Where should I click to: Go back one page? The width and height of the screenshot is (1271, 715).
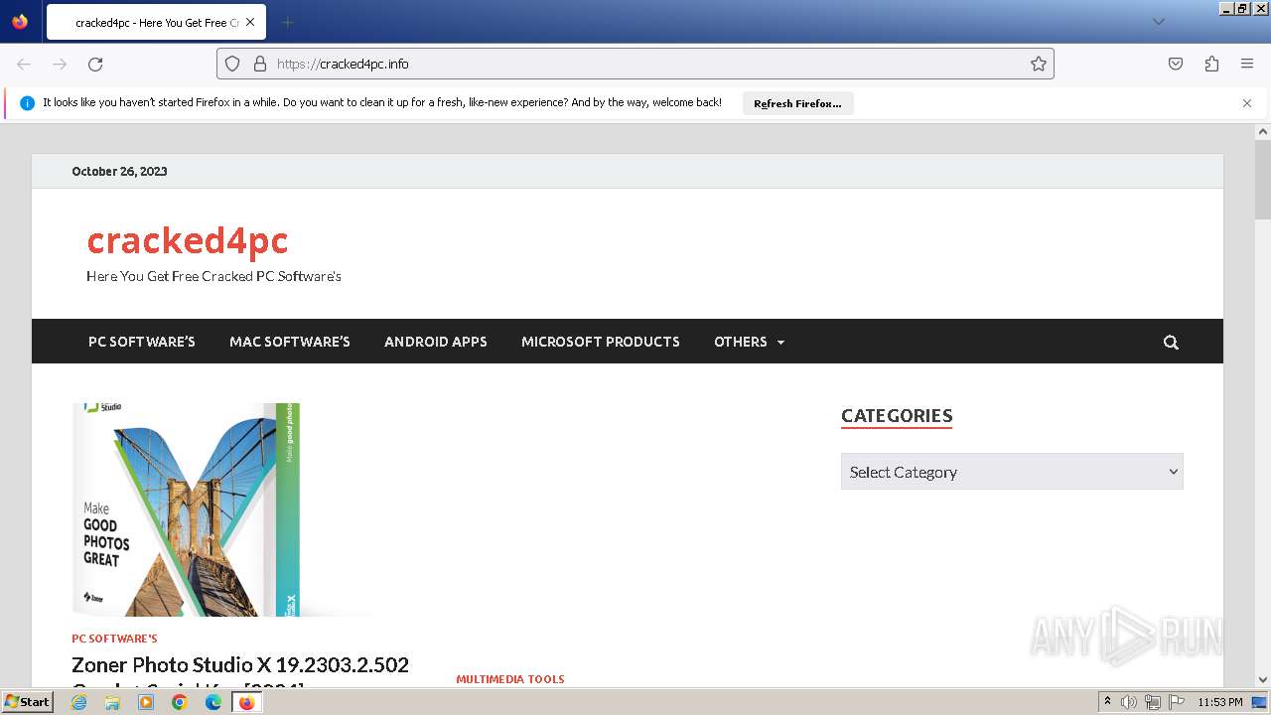tap(24, 64)
